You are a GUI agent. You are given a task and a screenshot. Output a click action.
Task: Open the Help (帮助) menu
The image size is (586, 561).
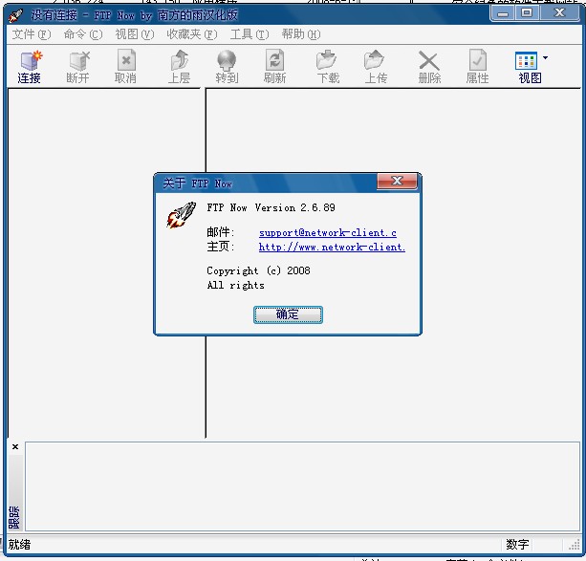pyautogui.click(x=300, y=34)
